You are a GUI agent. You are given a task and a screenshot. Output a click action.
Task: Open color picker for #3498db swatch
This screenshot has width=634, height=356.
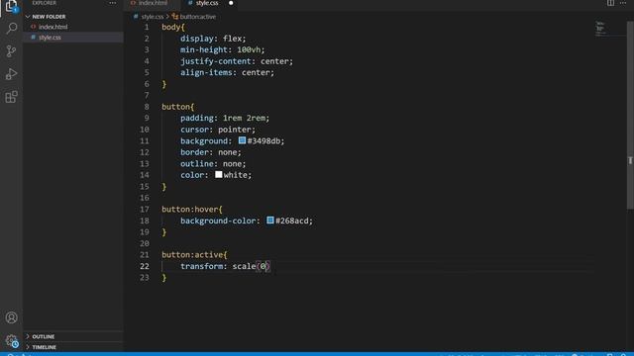[242, 140]
